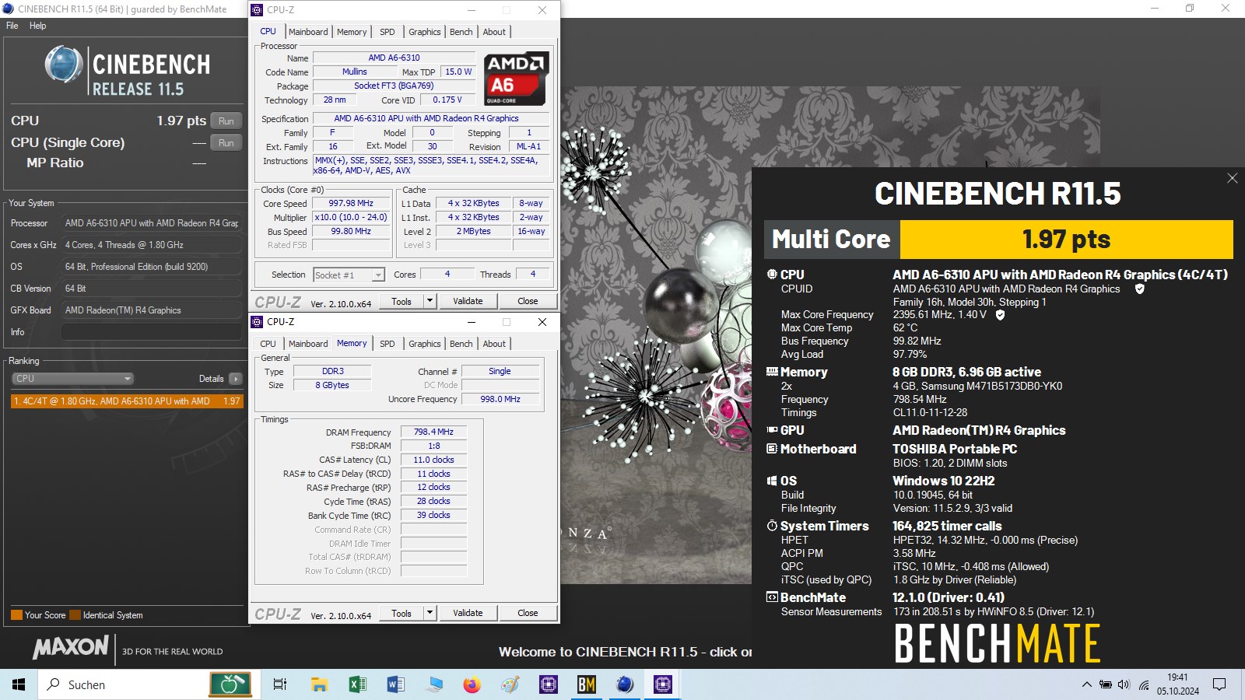1245x700 pixels.
Task: Open Graphics tab in lower CPU-Z window
Action: (x=425, y=344)
